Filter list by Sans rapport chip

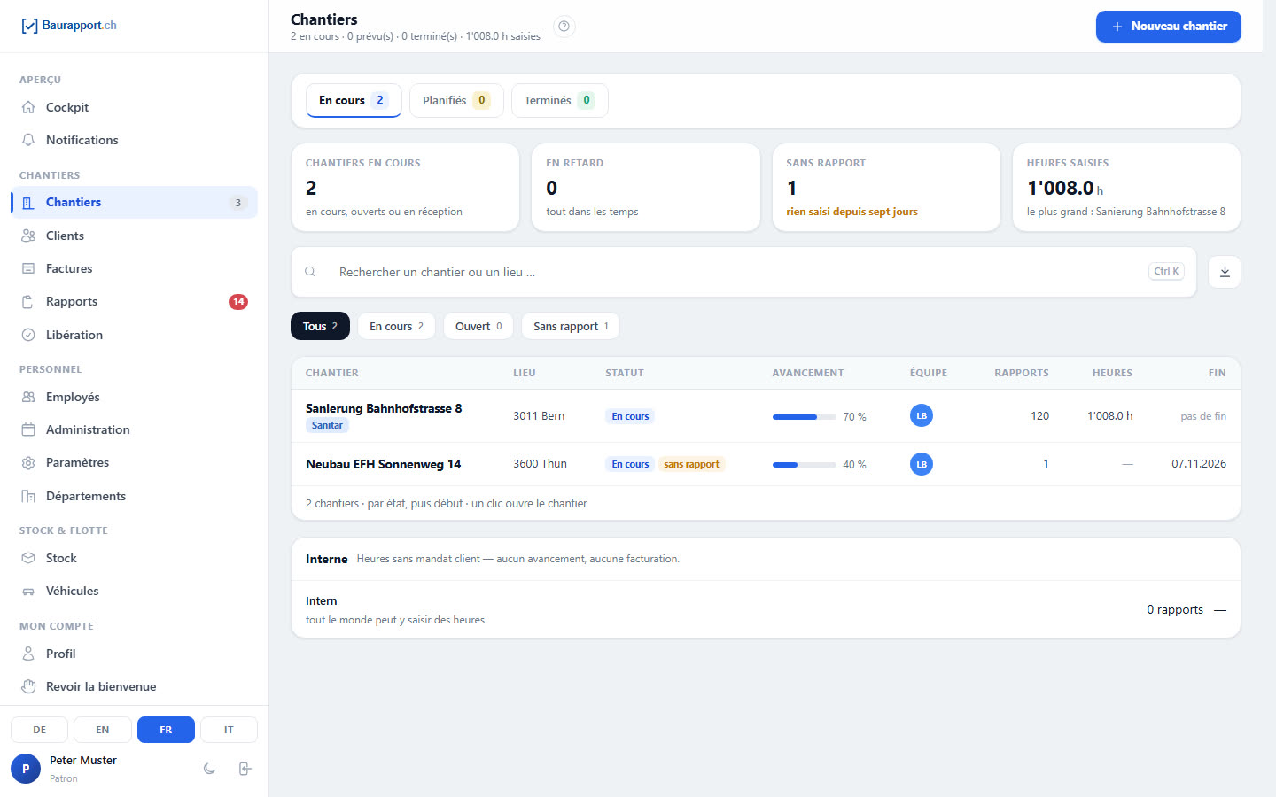[571, 326]
